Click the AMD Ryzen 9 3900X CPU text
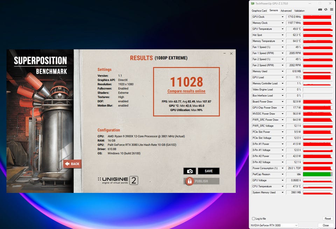 pos(146,136)
